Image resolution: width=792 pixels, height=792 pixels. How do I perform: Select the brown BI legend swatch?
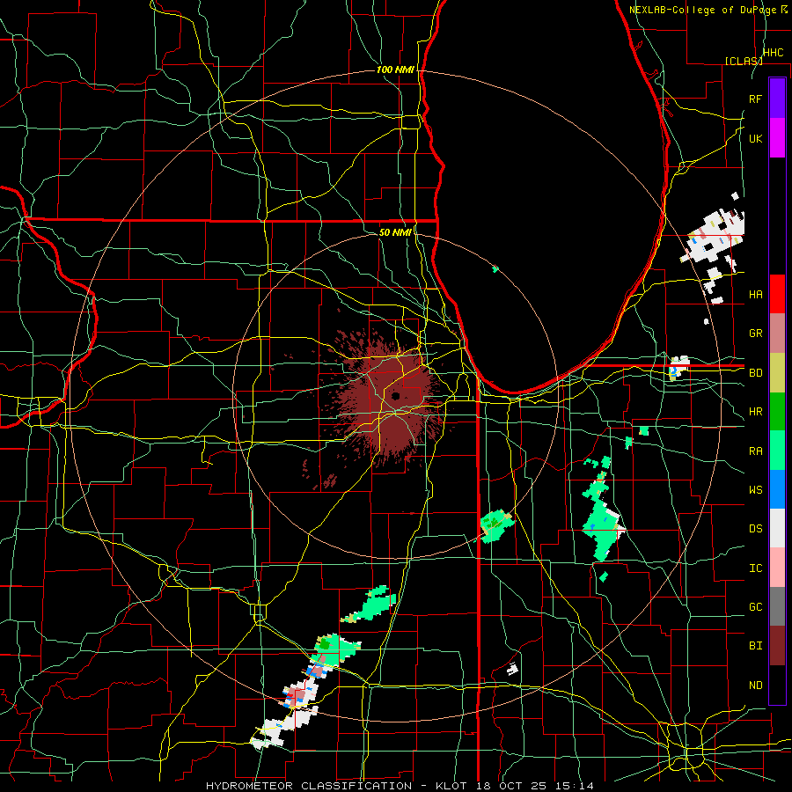pos(777,646)
